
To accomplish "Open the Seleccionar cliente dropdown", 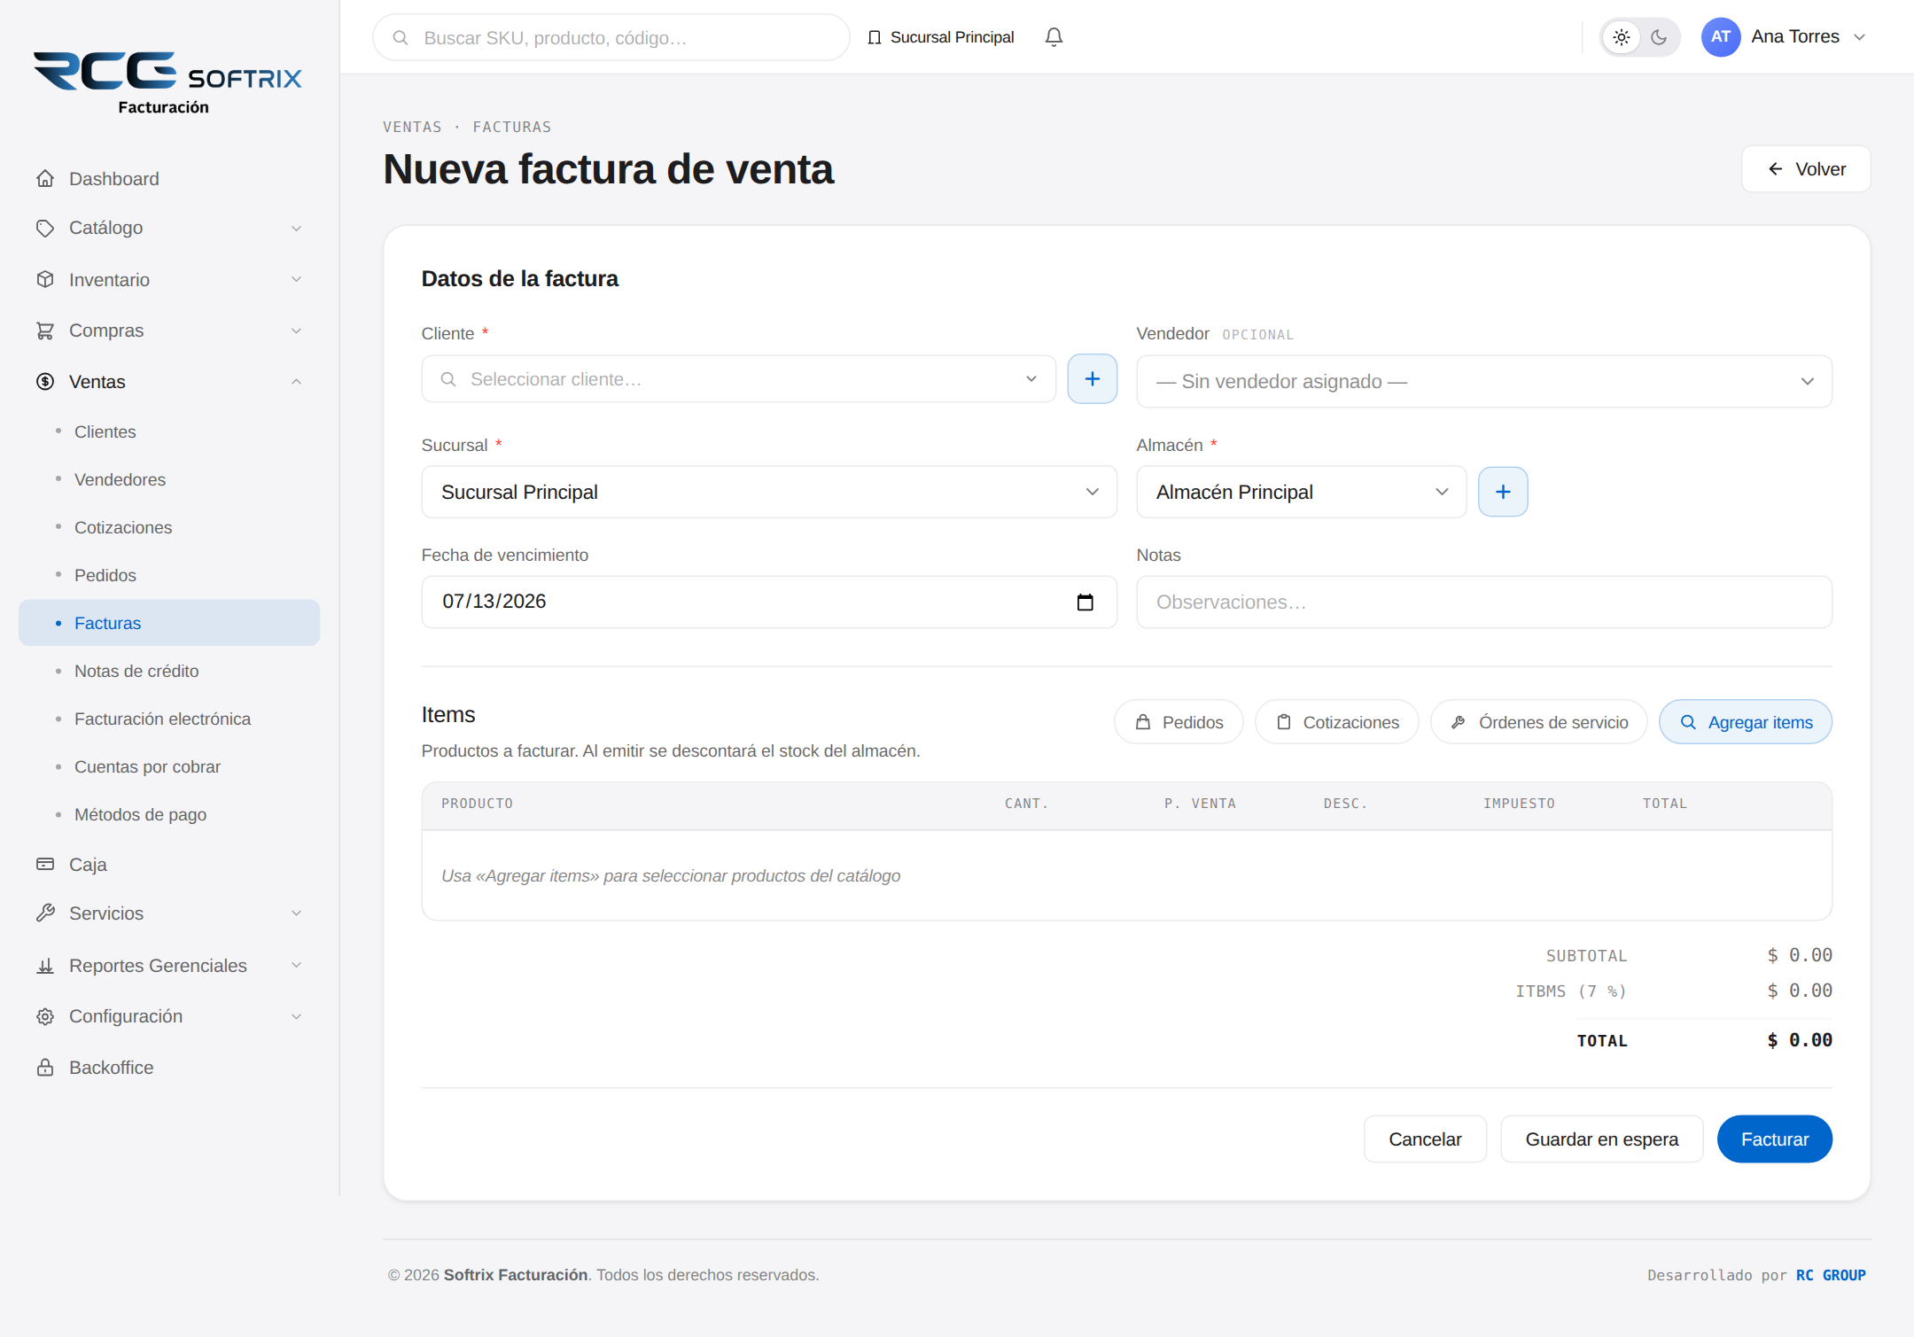I will click(x=738, y=379).
